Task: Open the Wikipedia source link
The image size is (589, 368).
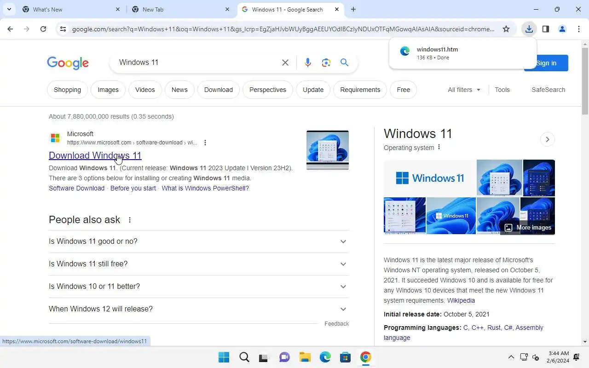Action: 461,300
